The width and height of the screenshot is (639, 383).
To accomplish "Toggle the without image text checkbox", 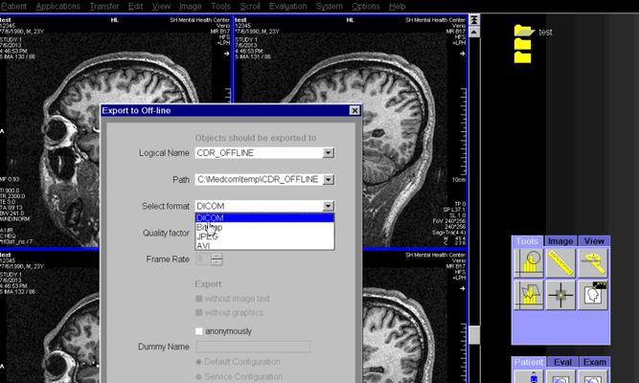I will click(x=199, y=299).
